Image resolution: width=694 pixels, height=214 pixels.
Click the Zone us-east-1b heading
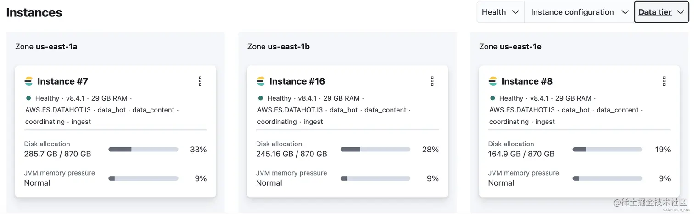[x=278, y=47]
